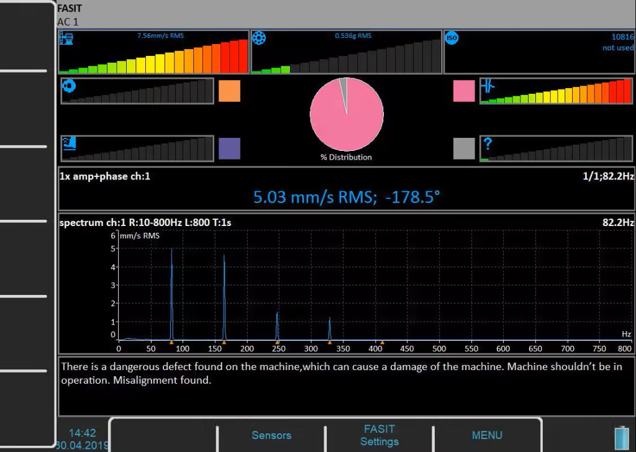The height and width of the screenshot is (452, 636).
Task: Click the pink misalignment color swatch
Action: point(464,91)
